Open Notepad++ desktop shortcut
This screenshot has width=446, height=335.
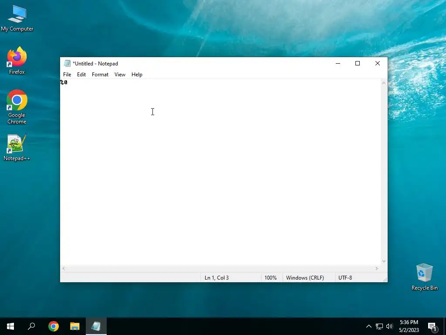point(17,147)
